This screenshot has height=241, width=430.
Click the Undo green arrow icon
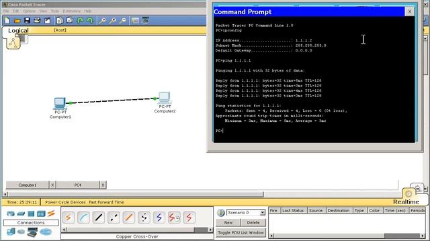[x=80, y=21]
